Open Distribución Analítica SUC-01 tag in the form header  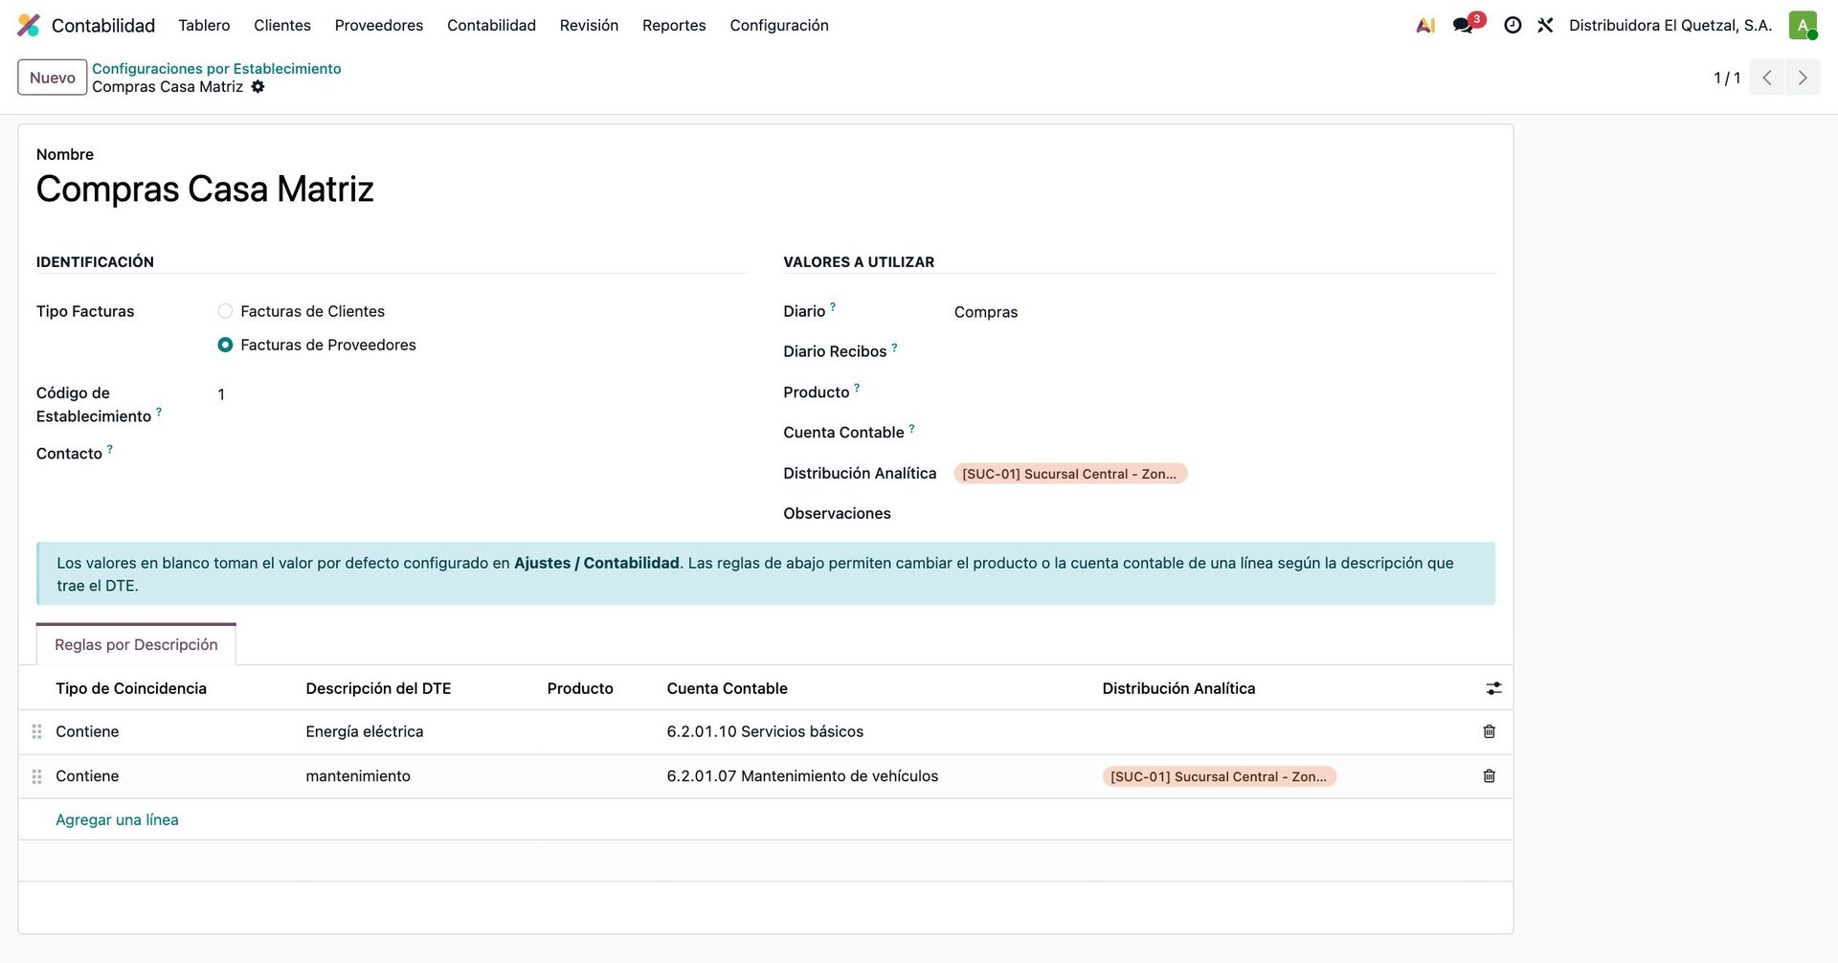[1070, 474]
